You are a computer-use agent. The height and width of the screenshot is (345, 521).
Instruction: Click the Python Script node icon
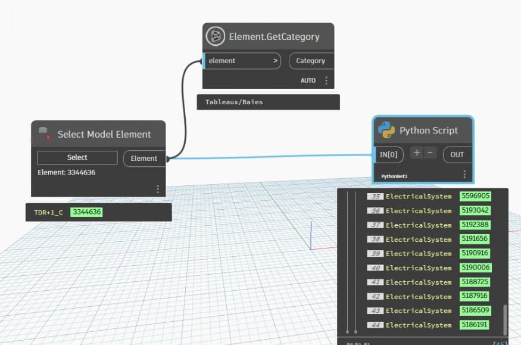[386, 130]
